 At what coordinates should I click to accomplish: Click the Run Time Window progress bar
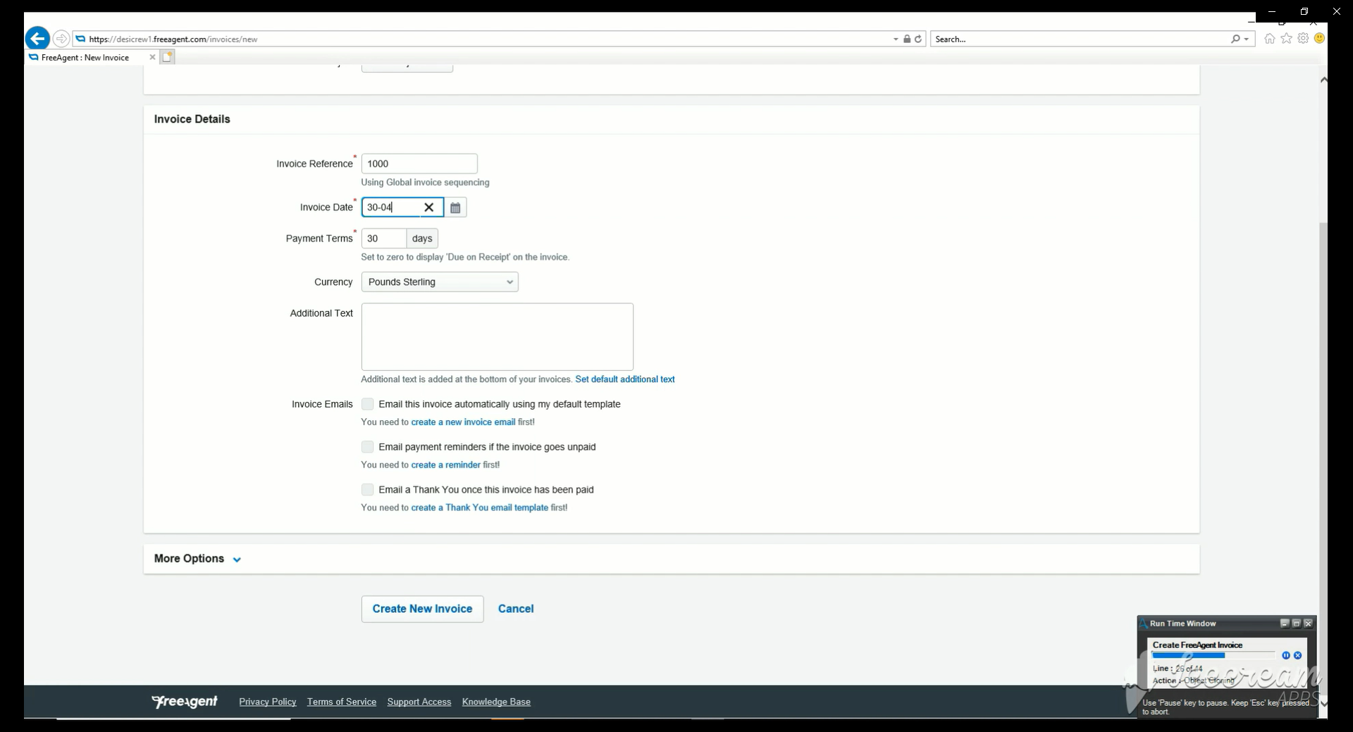[1214, 655]
